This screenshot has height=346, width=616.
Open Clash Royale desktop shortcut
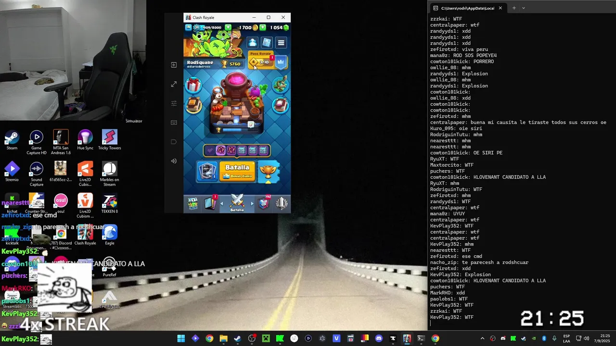[85, 235]
